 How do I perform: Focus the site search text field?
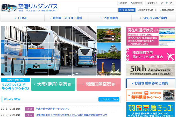point(98,10)
